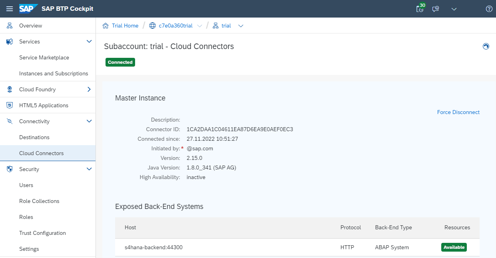Screen dimensions: 496x258
Task: Click the Master Instance heading
Action: pos(140,98)
